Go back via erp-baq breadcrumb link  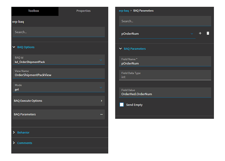point(124,11)
